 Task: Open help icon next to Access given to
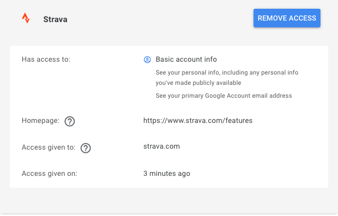86,148
